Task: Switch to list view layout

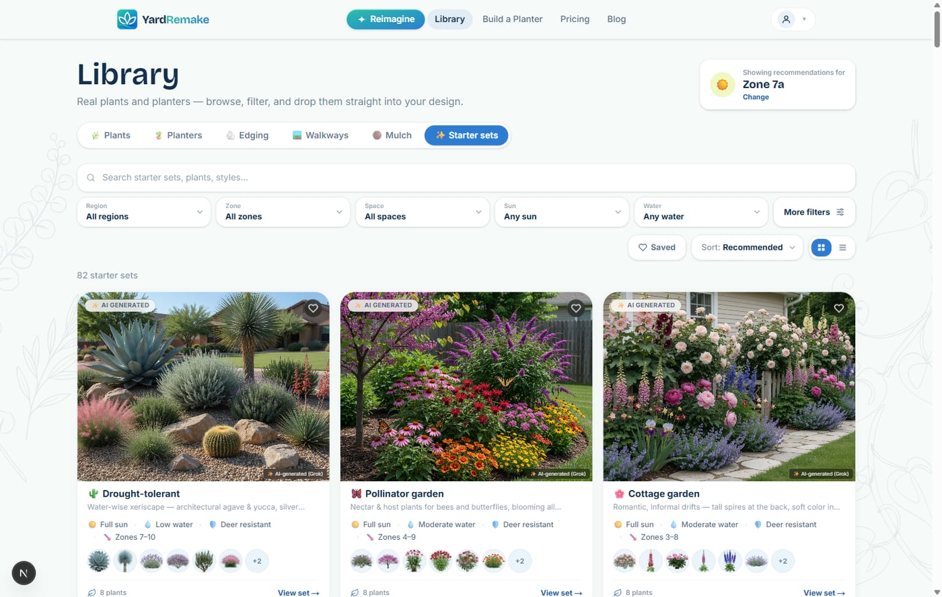Action: (842, 248)
